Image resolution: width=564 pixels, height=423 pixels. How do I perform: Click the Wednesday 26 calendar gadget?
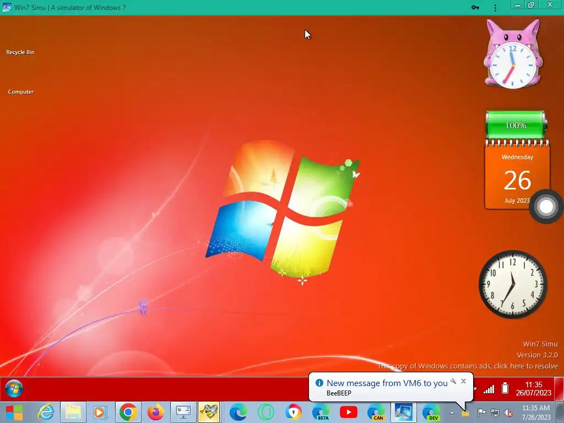click(517, 175)
